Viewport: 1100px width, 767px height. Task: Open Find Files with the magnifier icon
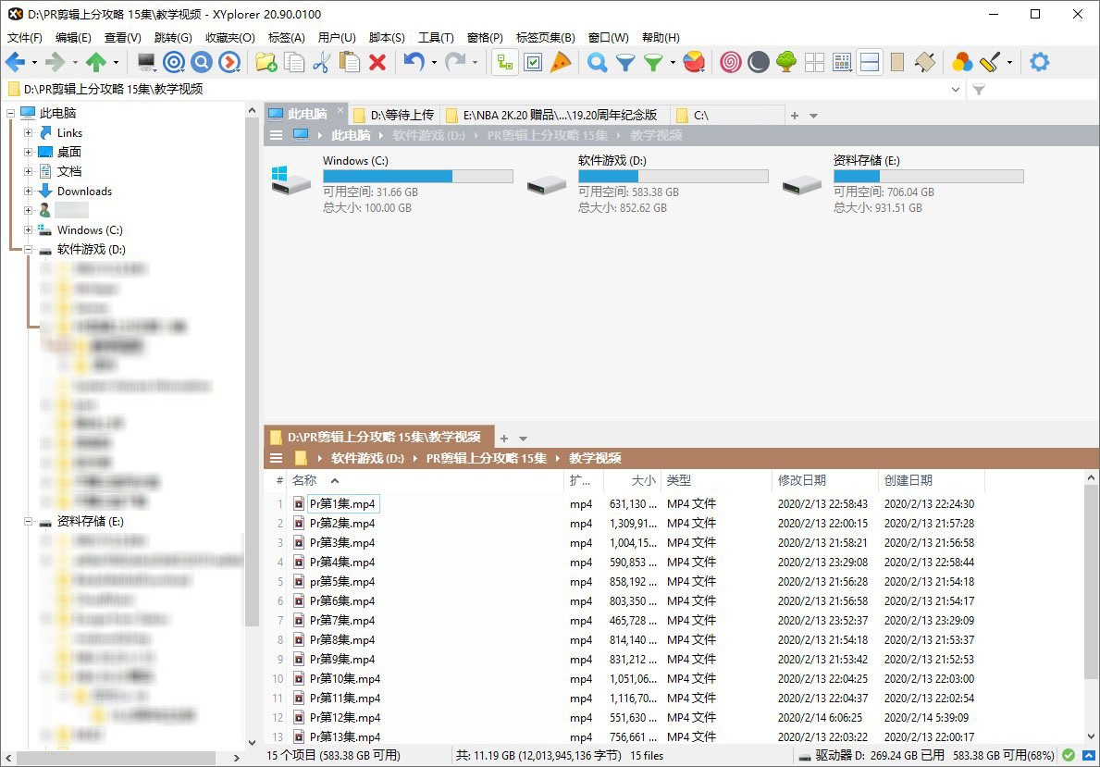point(597,63)
